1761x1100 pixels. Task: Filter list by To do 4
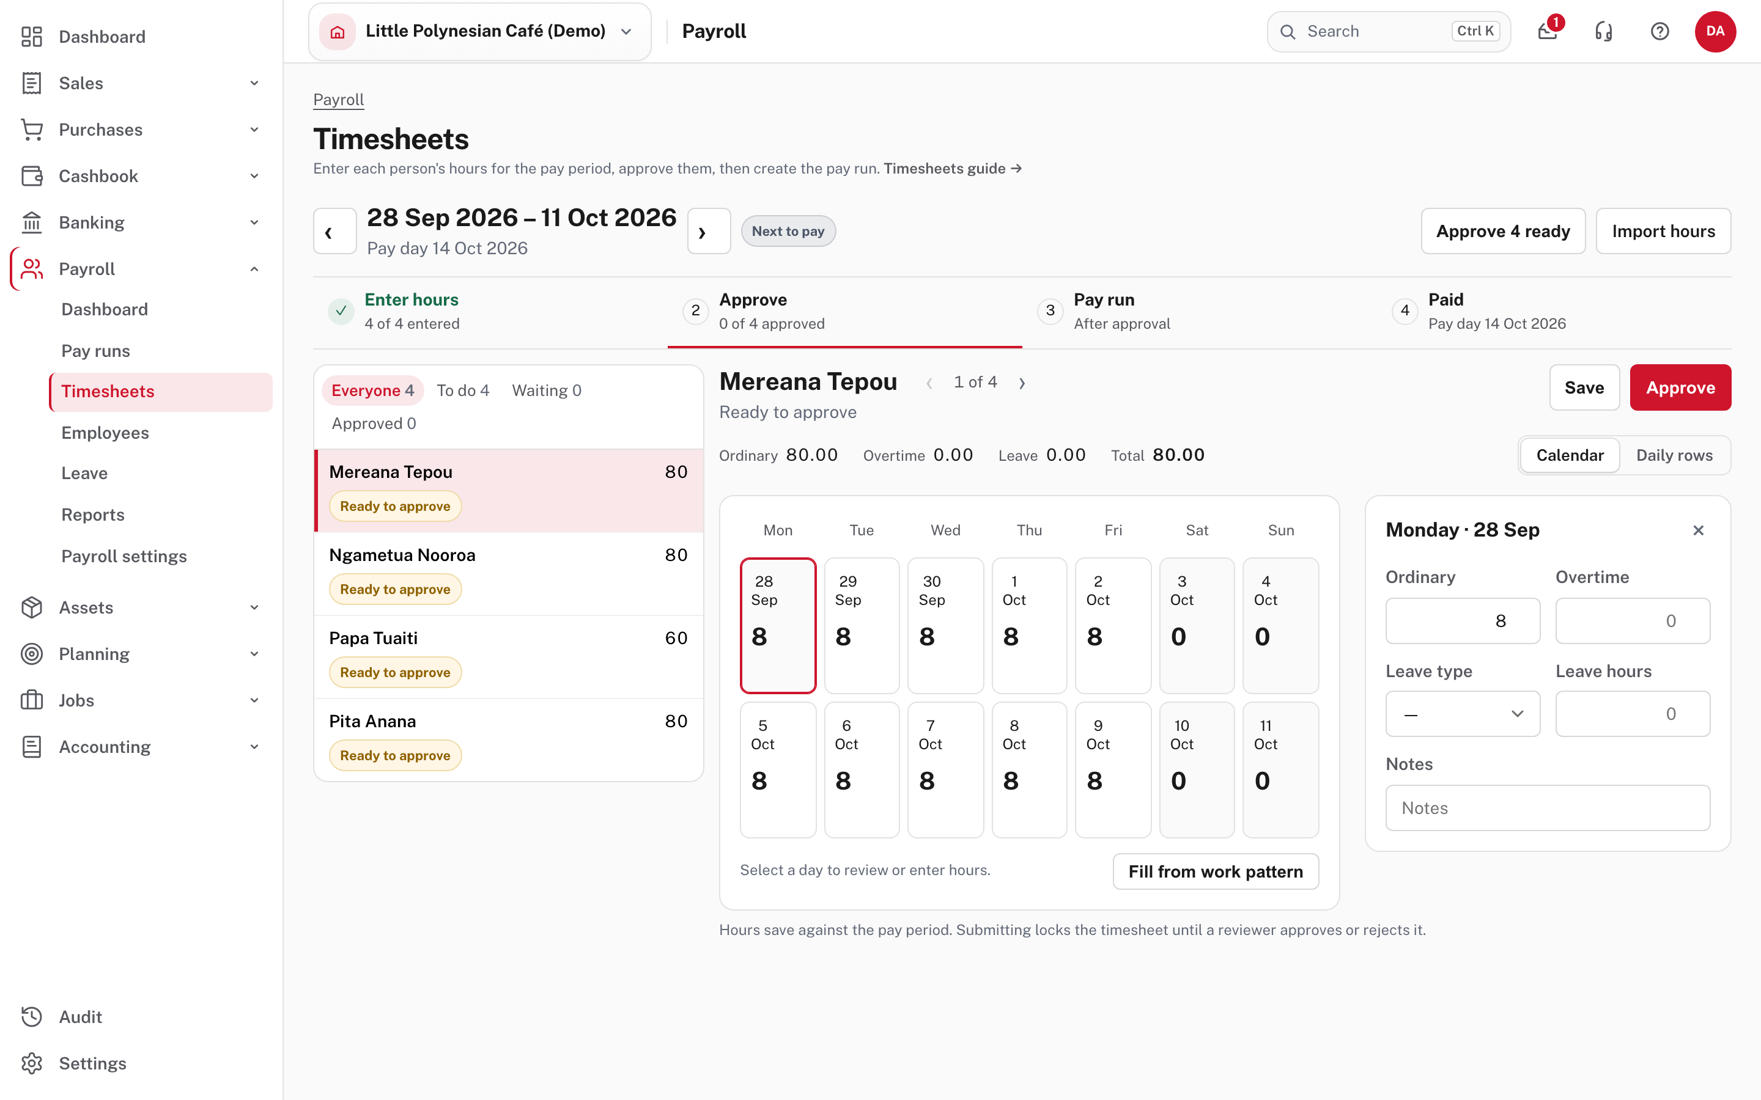click(x=463, y=391)
